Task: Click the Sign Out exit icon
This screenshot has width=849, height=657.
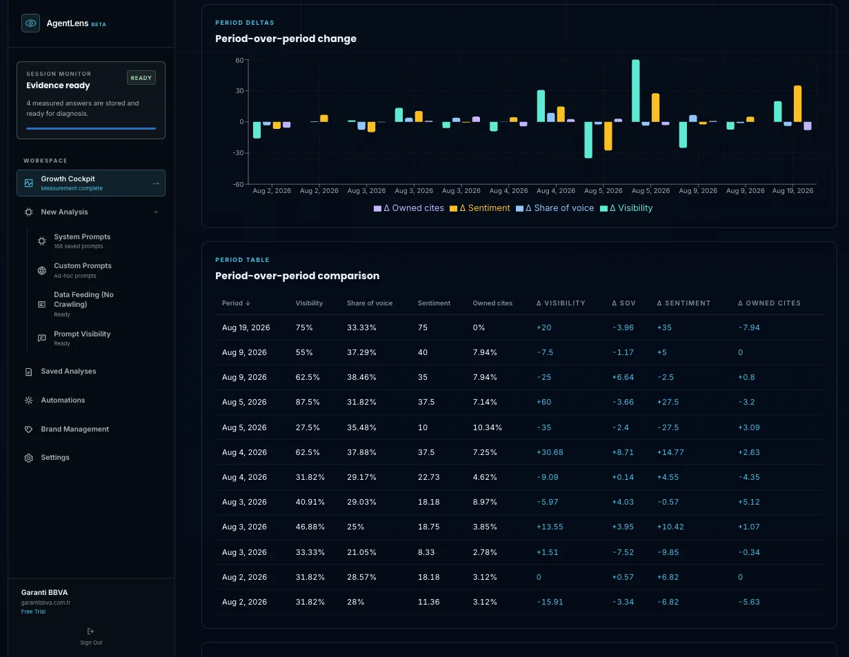Action: coord(91,631)
